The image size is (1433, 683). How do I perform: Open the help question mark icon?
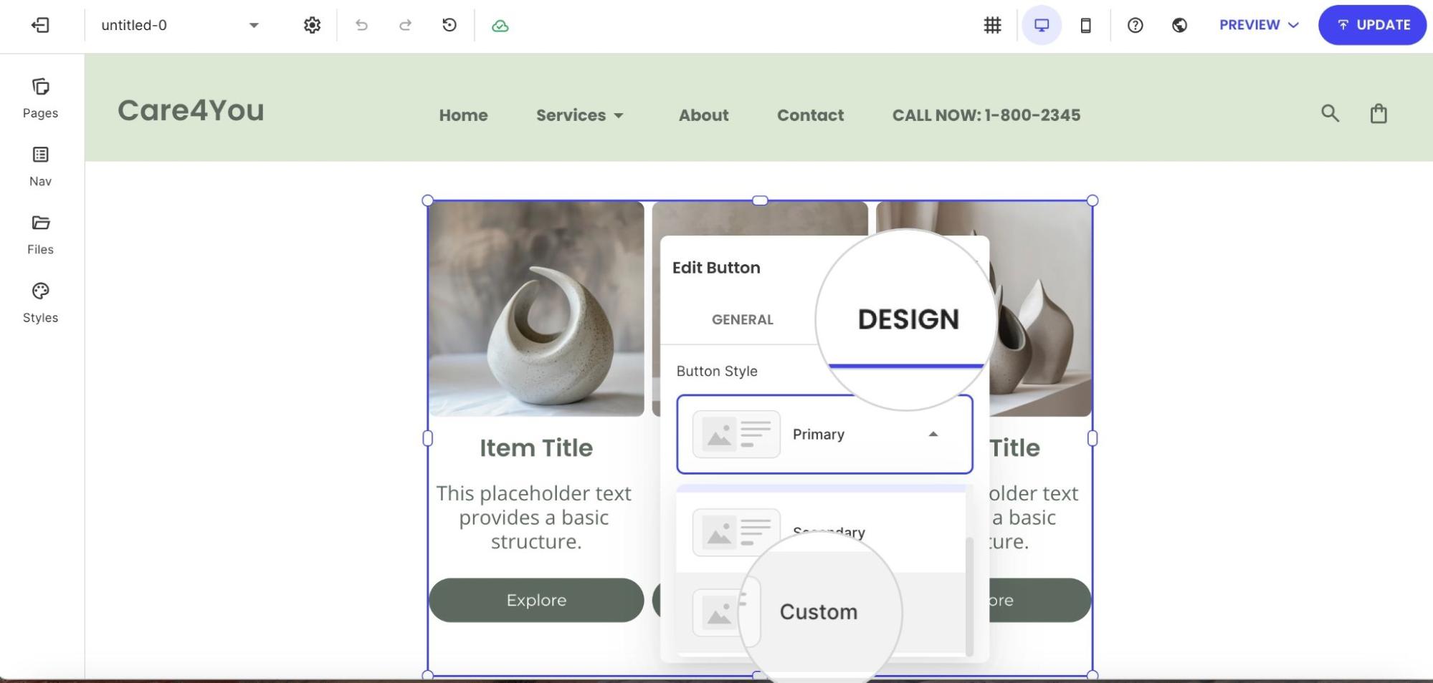point(1135,25)
